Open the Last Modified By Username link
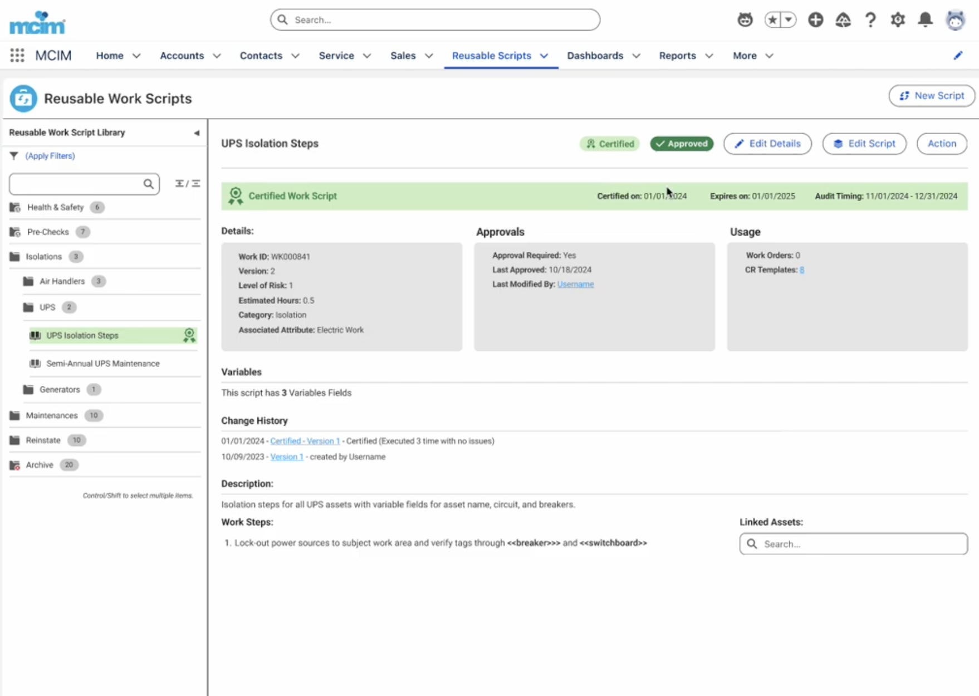 coord(575,285)
